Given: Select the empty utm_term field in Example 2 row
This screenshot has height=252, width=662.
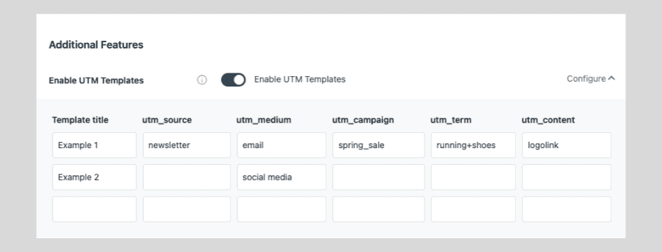Looking at the screenshot, I should (473, 177).
